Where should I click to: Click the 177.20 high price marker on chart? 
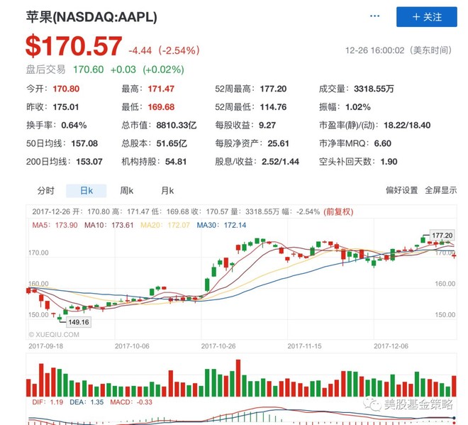click(x=442, y=236)
